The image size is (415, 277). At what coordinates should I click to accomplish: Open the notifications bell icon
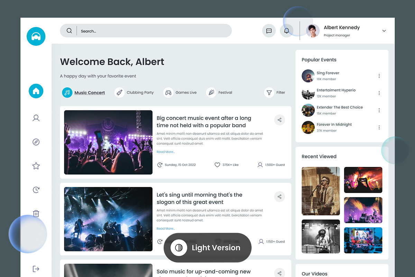pyautogui.click(x=286, y=31)
